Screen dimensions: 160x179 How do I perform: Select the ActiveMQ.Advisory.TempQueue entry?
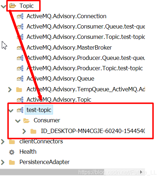86,89
